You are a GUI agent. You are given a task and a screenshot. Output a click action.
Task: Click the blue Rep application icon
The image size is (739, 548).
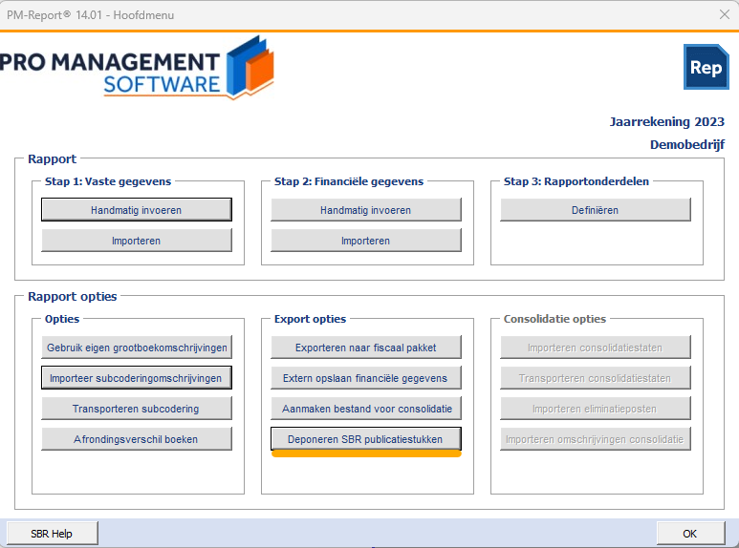tap(706, 67)
